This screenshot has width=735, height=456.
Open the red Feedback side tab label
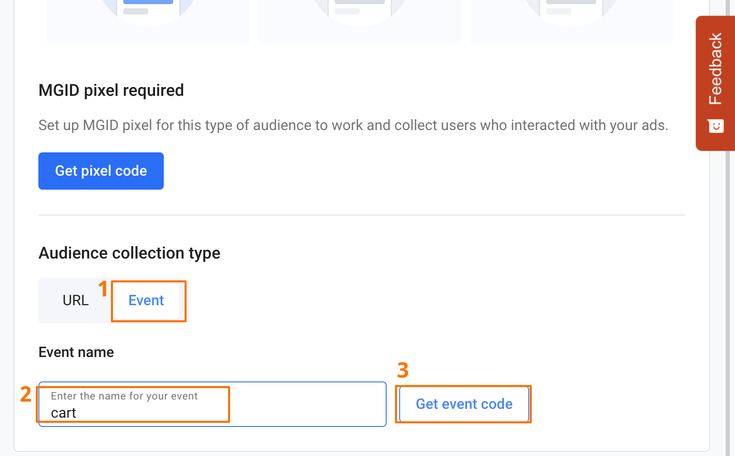tap(715, 68)
